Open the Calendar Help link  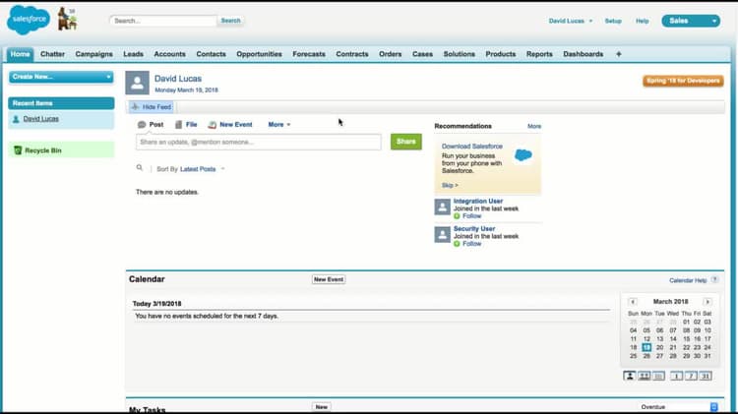[x=688, y=280]
